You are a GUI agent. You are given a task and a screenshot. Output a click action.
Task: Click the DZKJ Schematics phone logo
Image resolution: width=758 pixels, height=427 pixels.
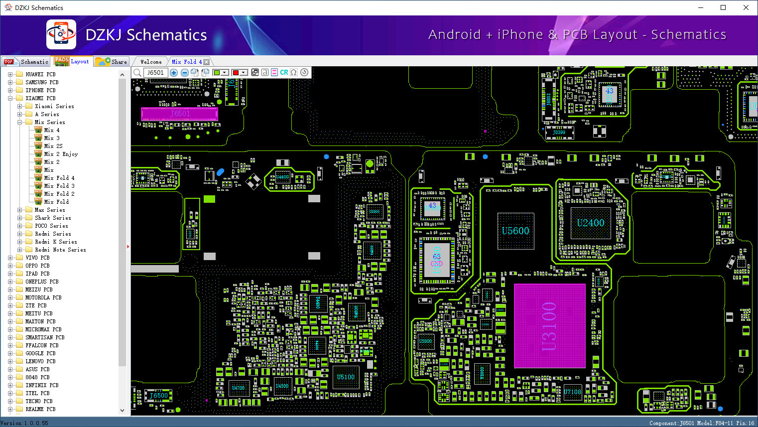61,34
